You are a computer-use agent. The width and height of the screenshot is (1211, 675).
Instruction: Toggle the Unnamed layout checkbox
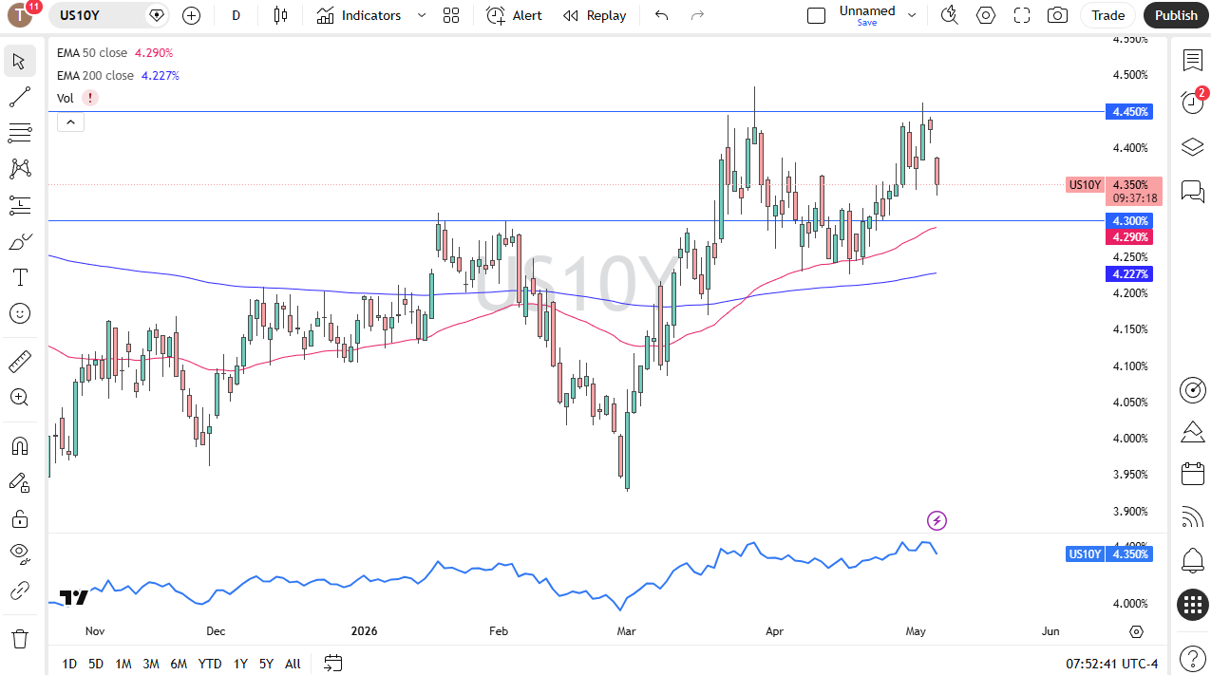[816, 15]
